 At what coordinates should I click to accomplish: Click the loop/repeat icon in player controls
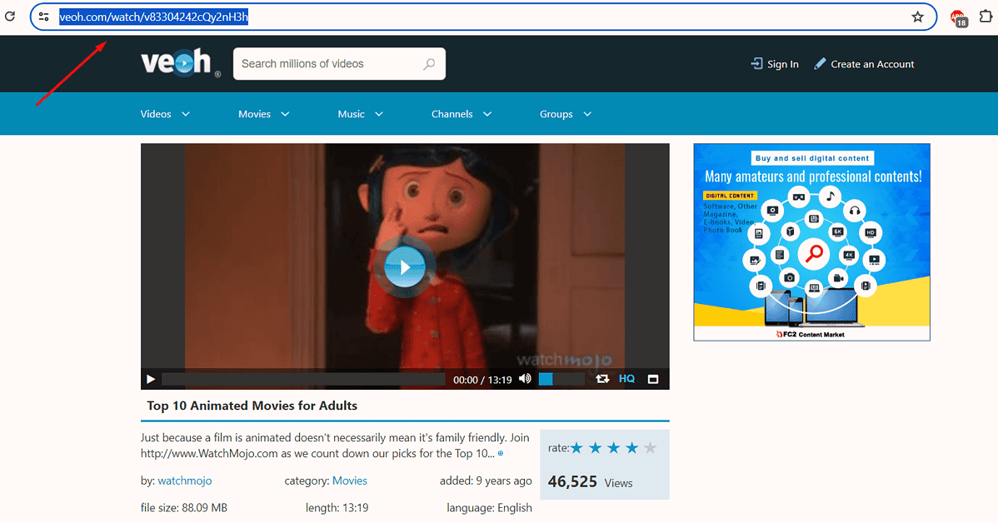(x=602, y=379)
